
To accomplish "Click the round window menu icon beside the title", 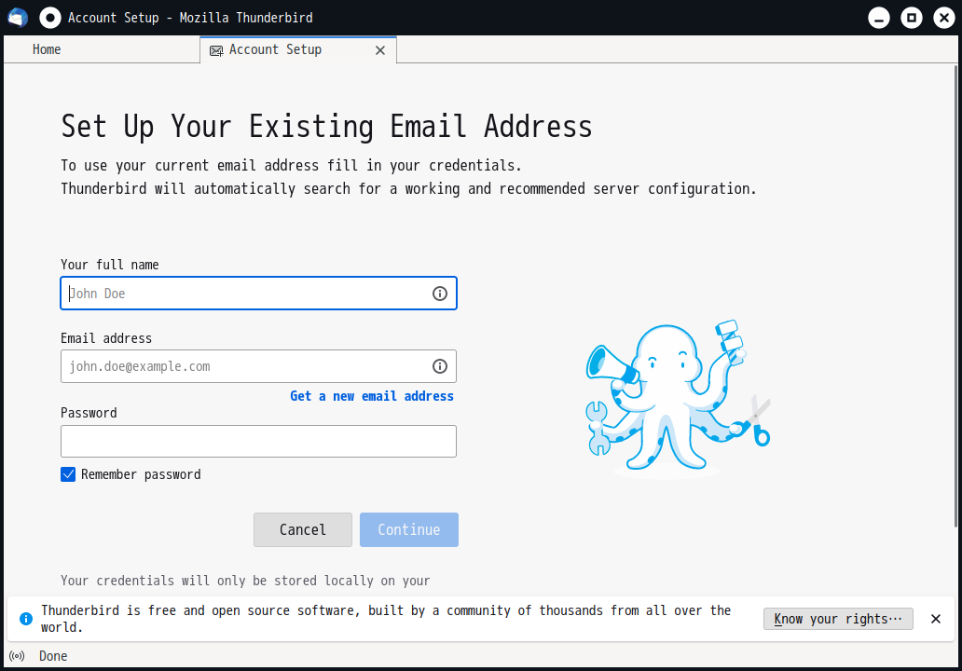I will coord(50,18).
